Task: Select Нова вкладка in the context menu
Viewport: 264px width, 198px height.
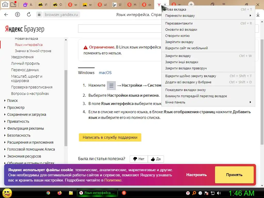Action: (208, 10)
